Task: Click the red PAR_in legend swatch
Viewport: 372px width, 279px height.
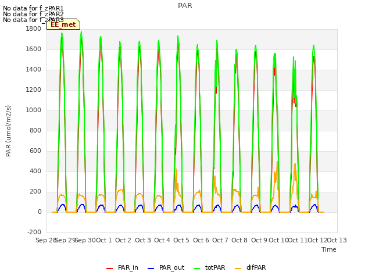Action: tap(110, 269)
